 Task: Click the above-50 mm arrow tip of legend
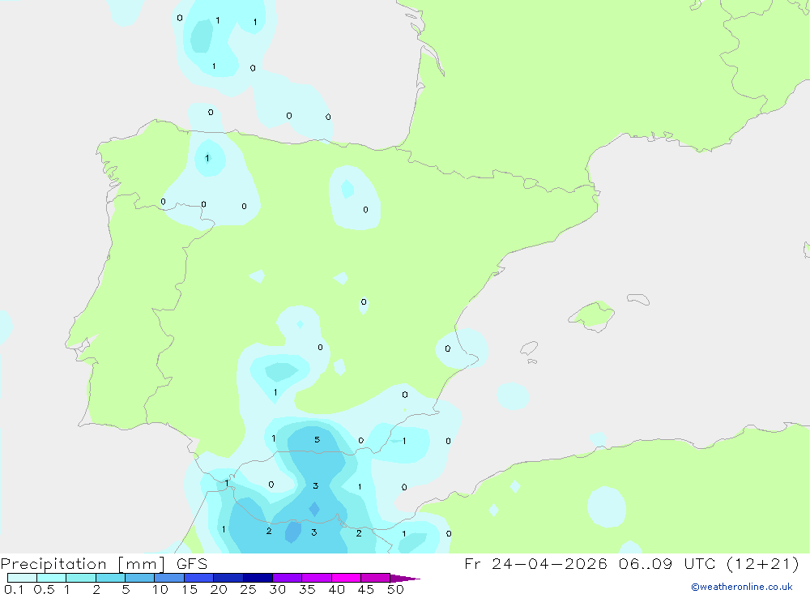click(x=405, y=579)
